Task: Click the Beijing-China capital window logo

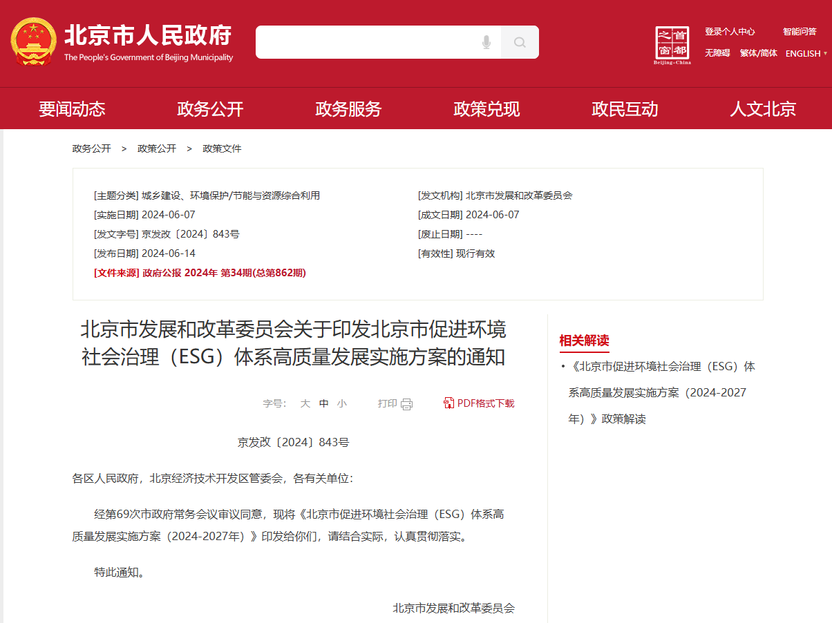Action: coord(672,46)
